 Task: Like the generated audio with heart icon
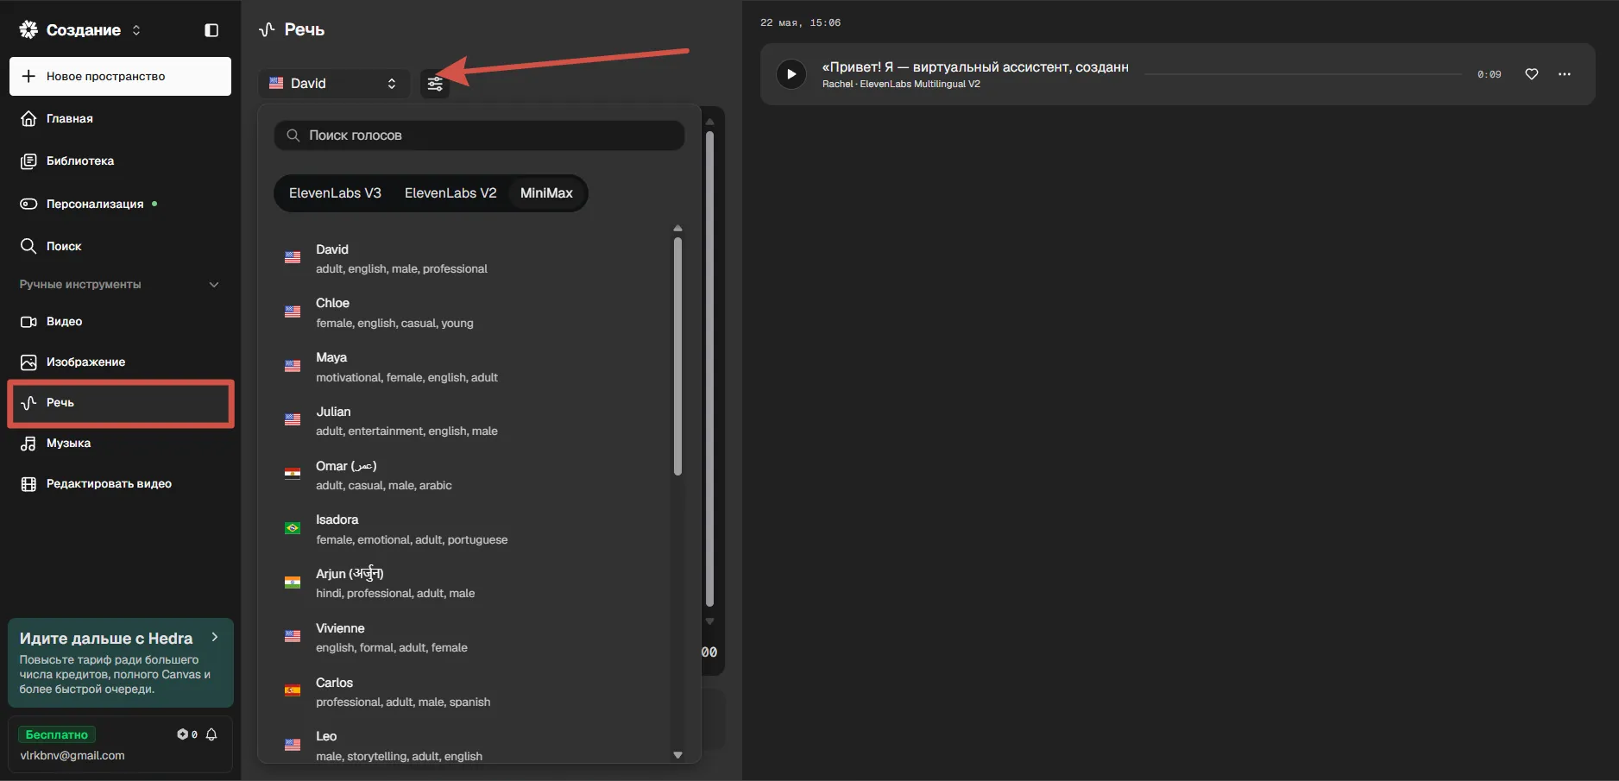click(1532, 74)
